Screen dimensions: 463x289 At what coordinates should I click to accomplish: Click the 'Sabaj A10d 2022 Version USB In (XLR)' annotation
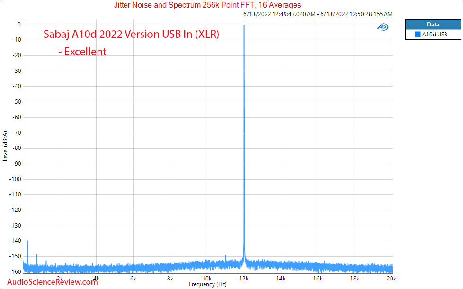tap(131, 34)
